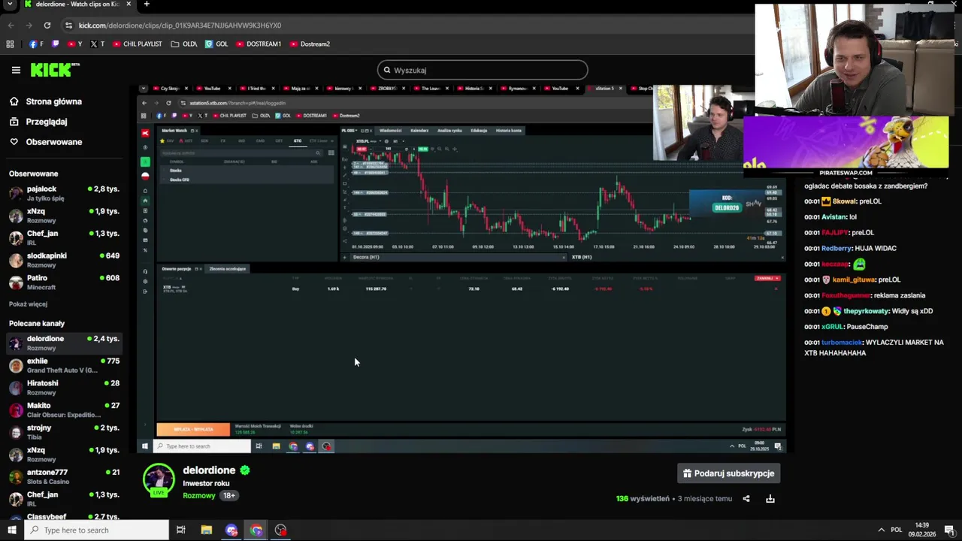The image size is (962, 541).
Task: Open Patiro Minecraft channel
Action: click(64, 282)
